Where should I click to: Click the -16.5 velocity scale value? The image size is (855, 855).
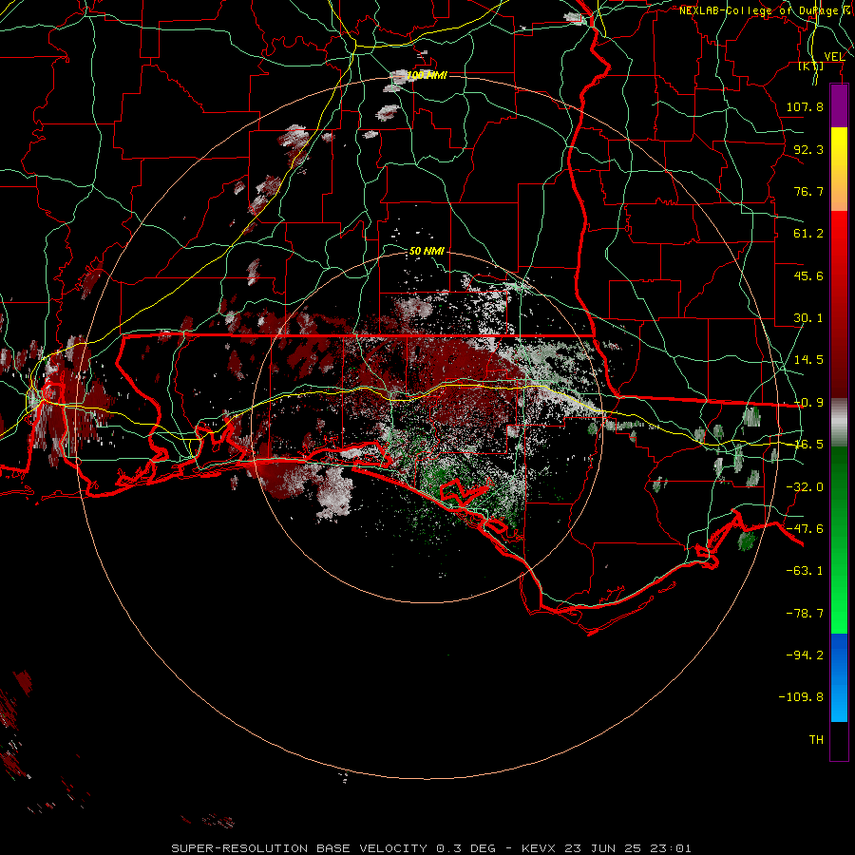pyautogui.click(x=808, y=445)
